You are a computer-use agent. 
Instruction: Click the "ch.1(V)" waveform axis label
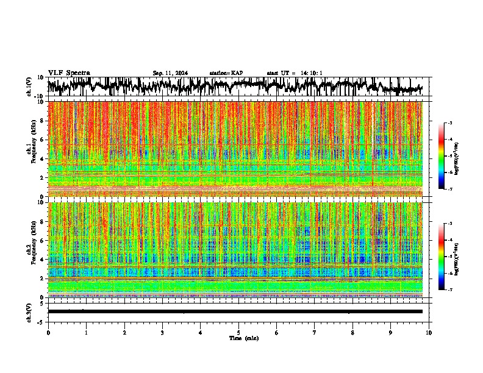(29, 87)
